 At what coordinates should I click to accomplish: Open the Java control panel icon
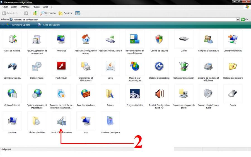coord(110,66)
